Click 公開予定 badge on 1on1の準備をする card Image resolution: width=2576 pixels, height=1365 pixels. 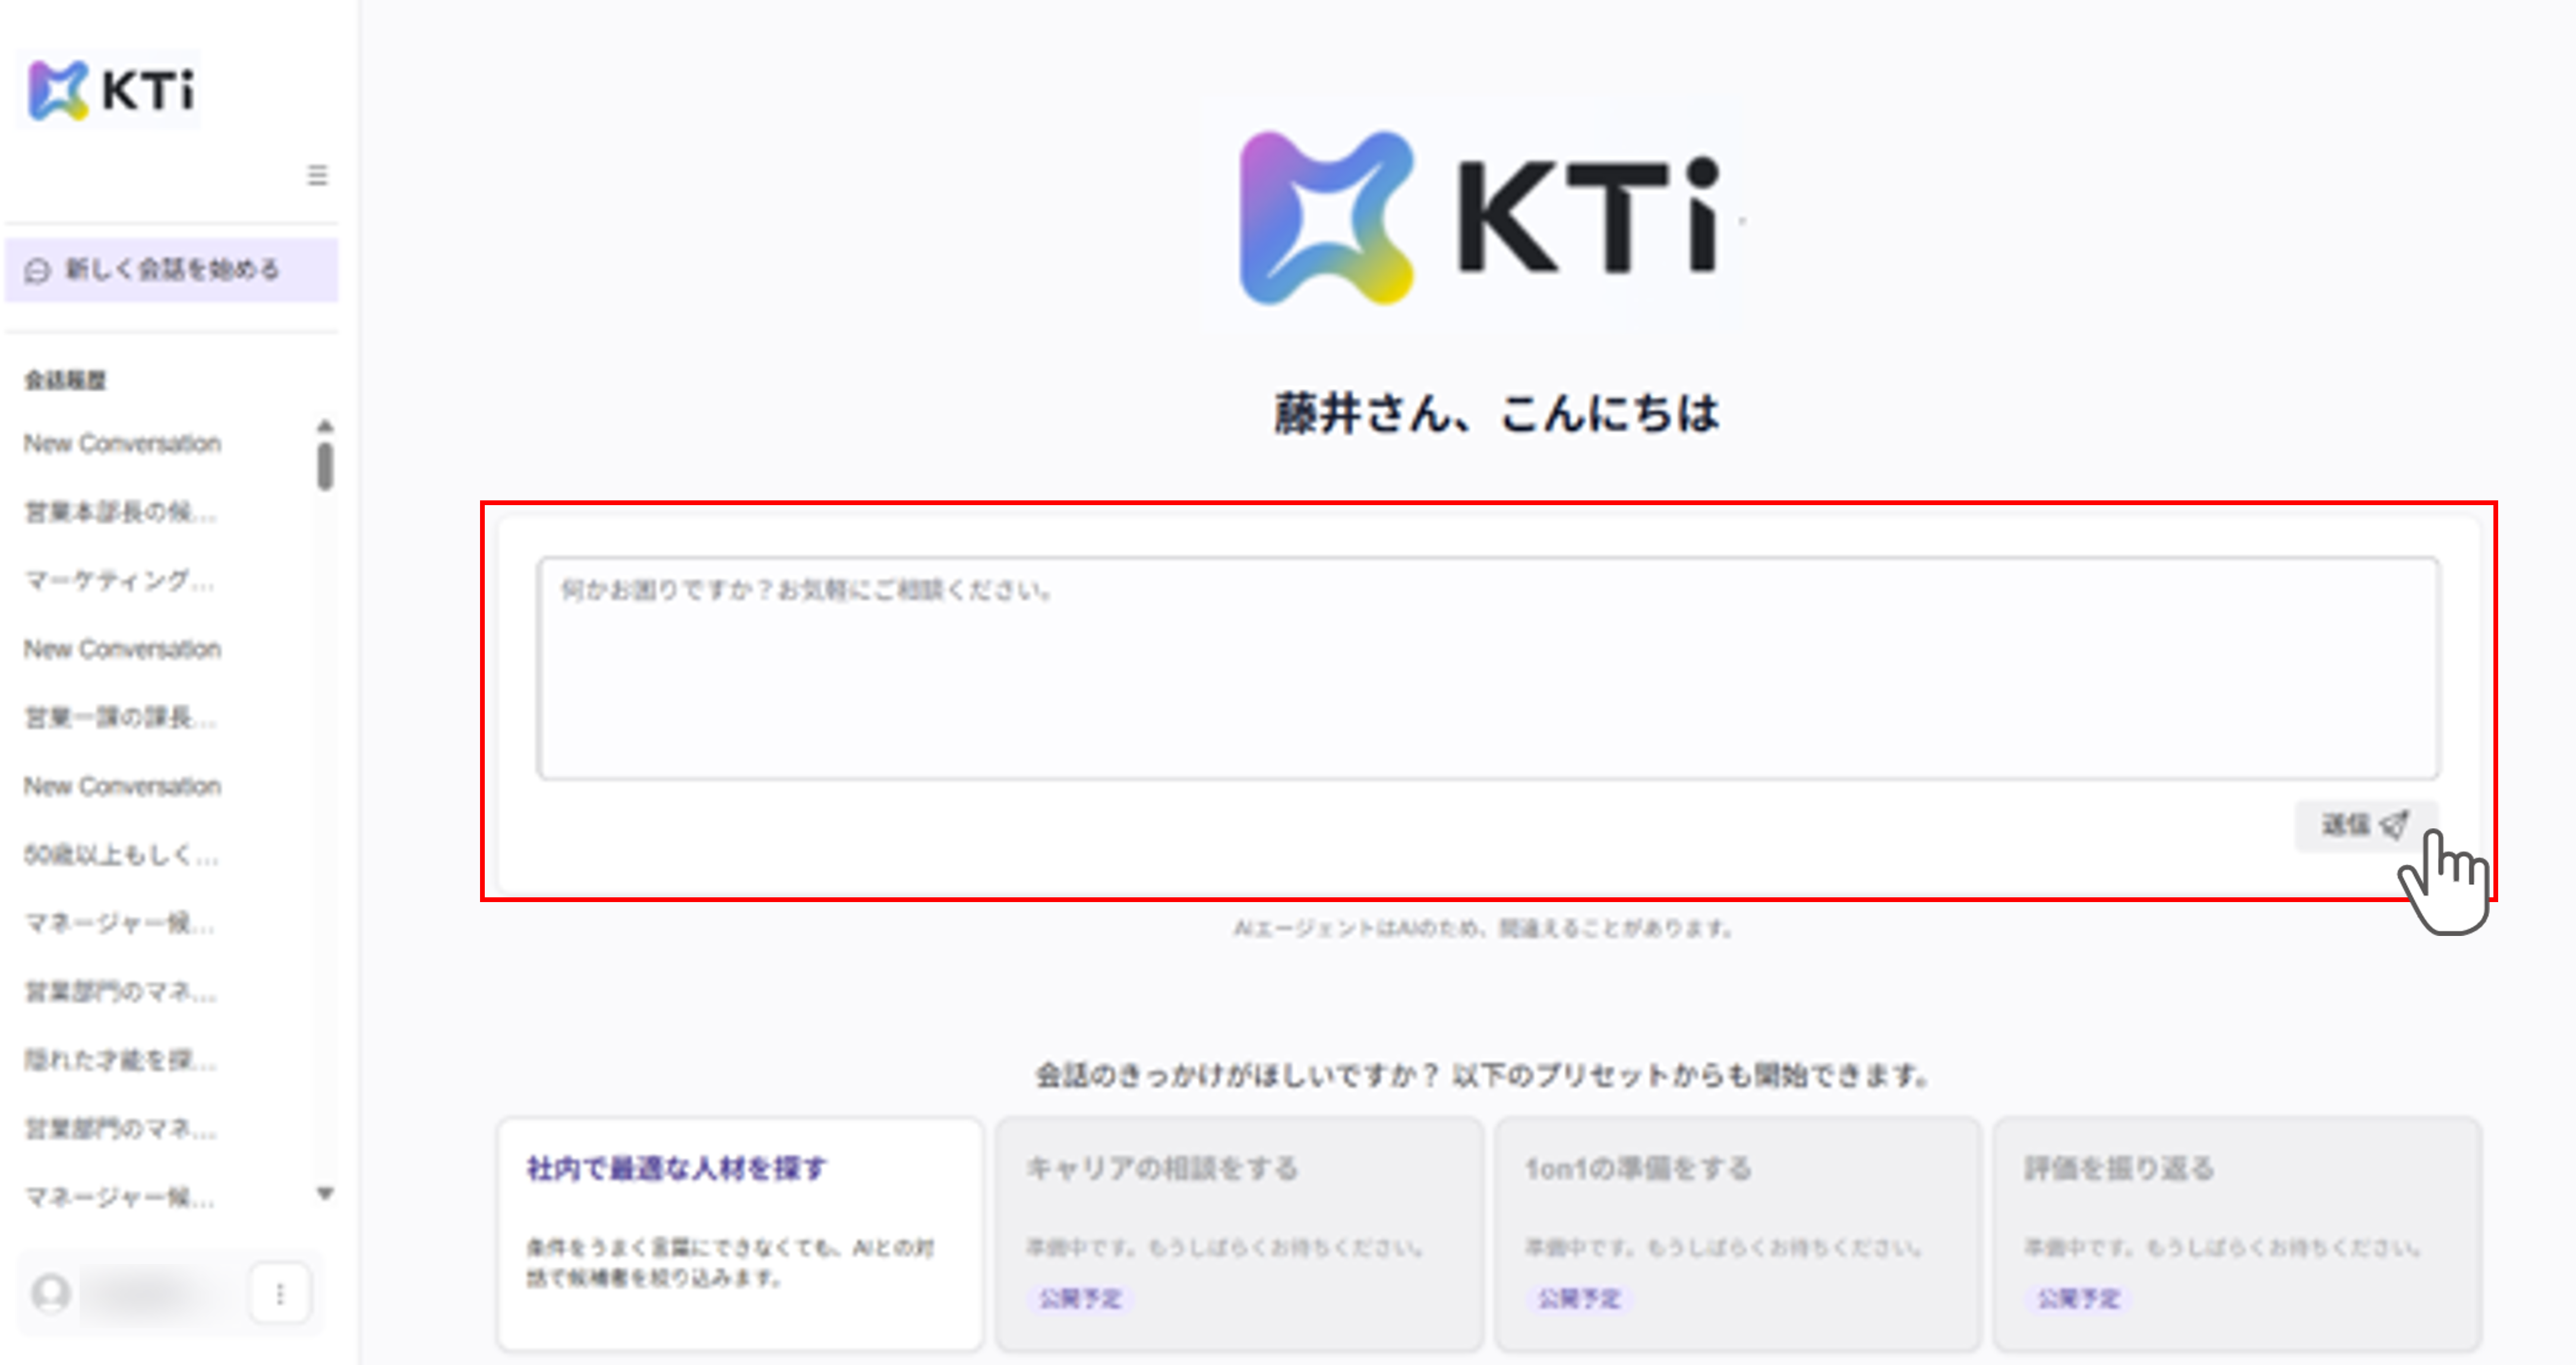click(1579, 1298)
